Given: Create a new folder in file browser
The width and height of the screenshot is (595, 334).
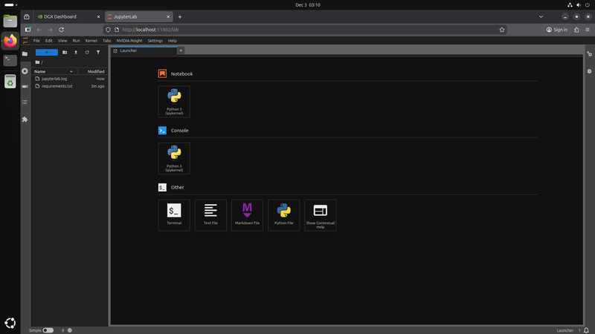Looking at the screenshot, I should point(65,52).
